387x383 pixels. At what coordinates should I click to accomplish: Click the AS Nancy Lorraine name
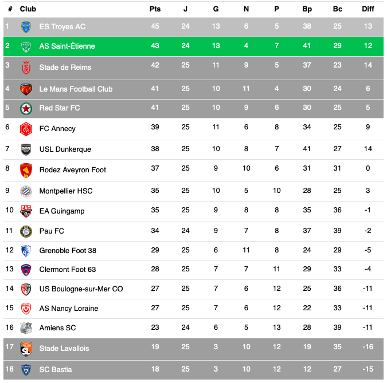[69, 309]
